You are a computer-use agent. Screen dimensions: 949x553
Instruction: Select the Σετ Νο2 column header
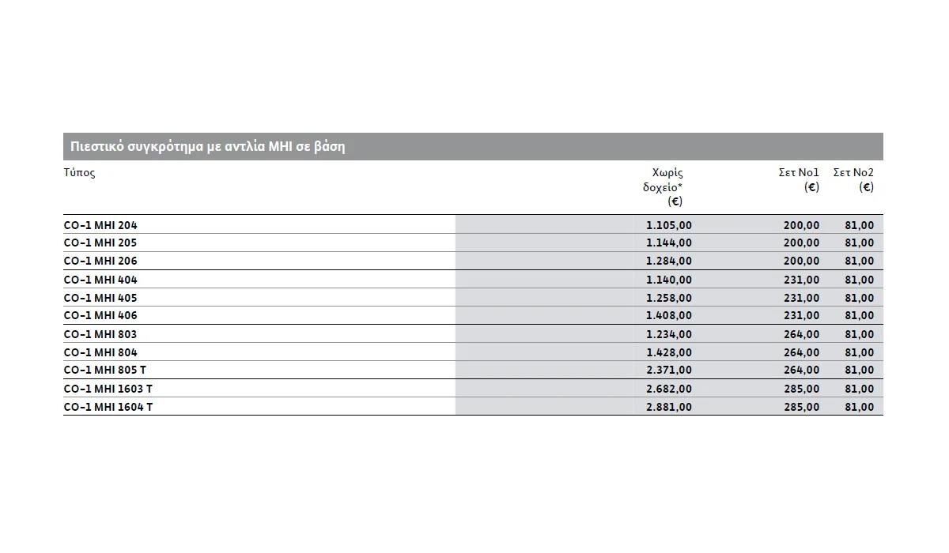click(853, 180)
